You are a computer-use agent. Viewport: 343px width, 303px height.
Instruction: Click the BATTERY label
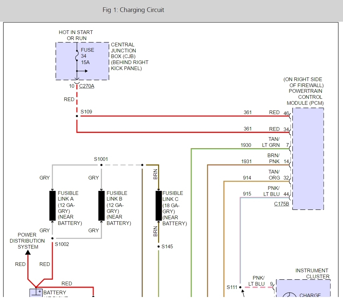pyautogui.click(x=55, y=293)
